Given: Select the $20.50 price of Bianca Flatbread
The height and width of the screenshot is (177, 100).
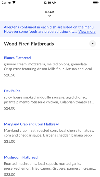Looking at the screenshot, I should 10,75.
